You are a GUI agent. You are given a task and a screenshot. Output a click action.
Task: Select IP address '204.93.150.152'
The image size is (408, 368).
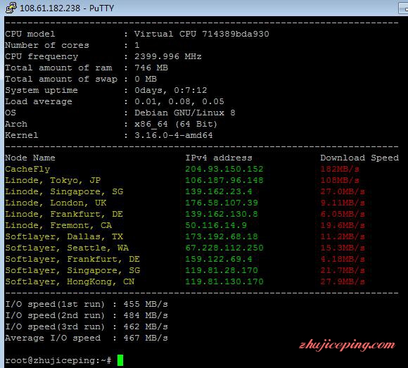(x=224, y=169)
